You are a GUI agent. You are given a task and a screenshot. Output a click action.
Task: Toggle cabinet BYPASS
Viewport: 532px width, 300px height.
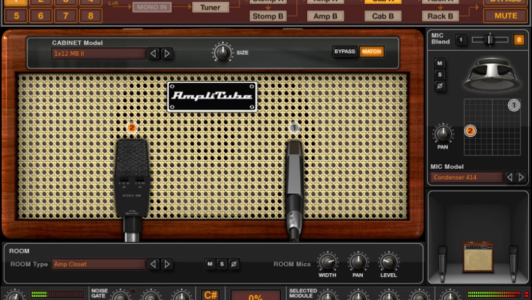point(344,51)
